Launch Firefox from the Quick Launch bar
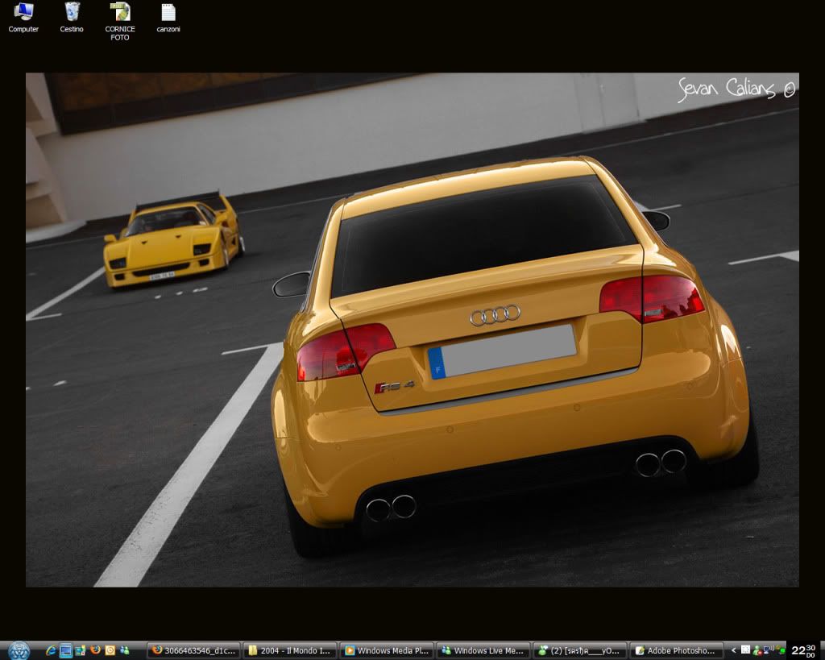This screenshot has height=660, width=825. point(95,650)
